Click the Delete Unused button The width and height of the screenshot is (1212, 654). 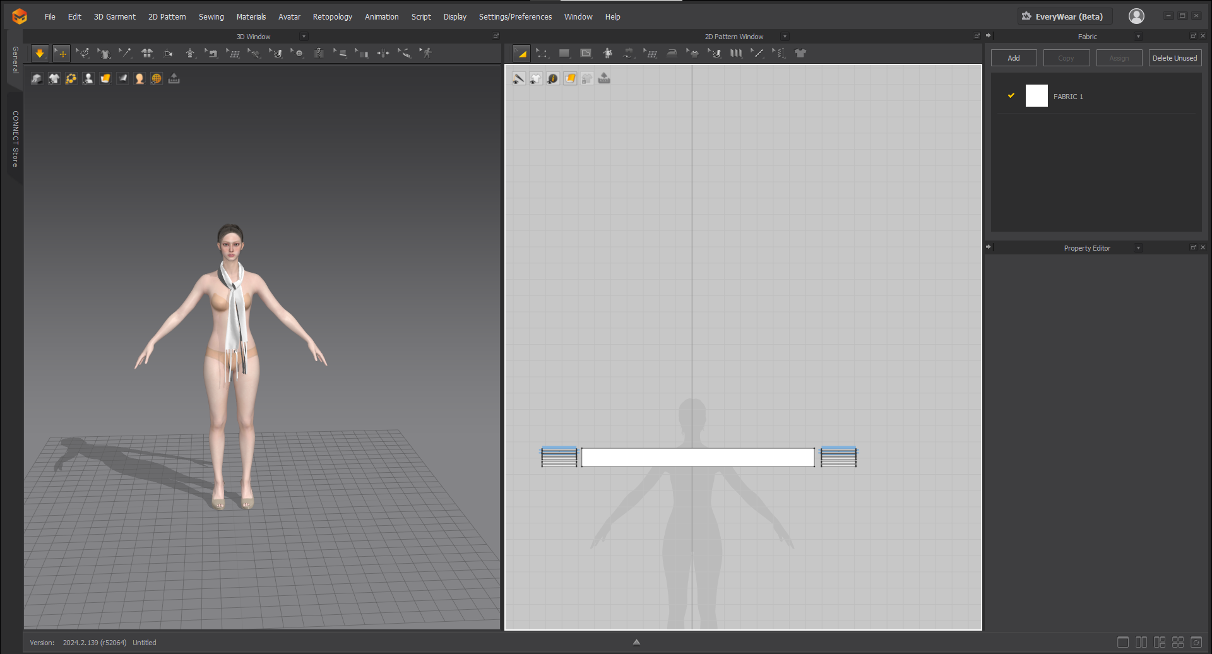coord(1175,58)
